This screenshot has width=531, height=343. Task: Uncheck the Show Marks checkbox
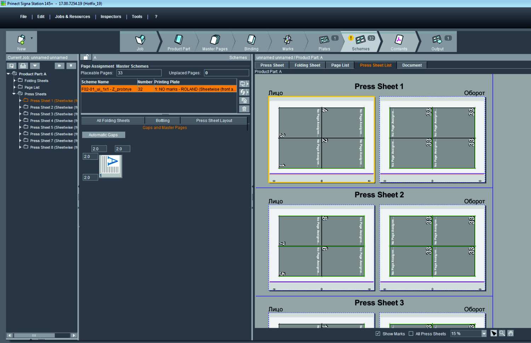pyautogui.click(x=378, y=333)
